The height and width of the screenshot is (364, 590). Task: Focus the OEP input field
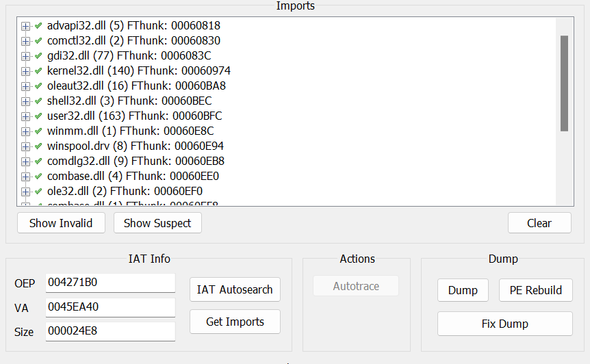coord(110,283)
